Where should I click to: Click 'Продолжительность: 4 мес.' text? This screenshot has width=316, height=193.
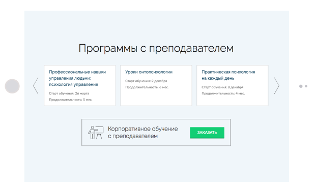[x=223, y=93]
